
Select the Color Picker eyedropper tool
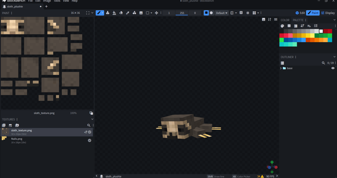(x=128, y=13)
